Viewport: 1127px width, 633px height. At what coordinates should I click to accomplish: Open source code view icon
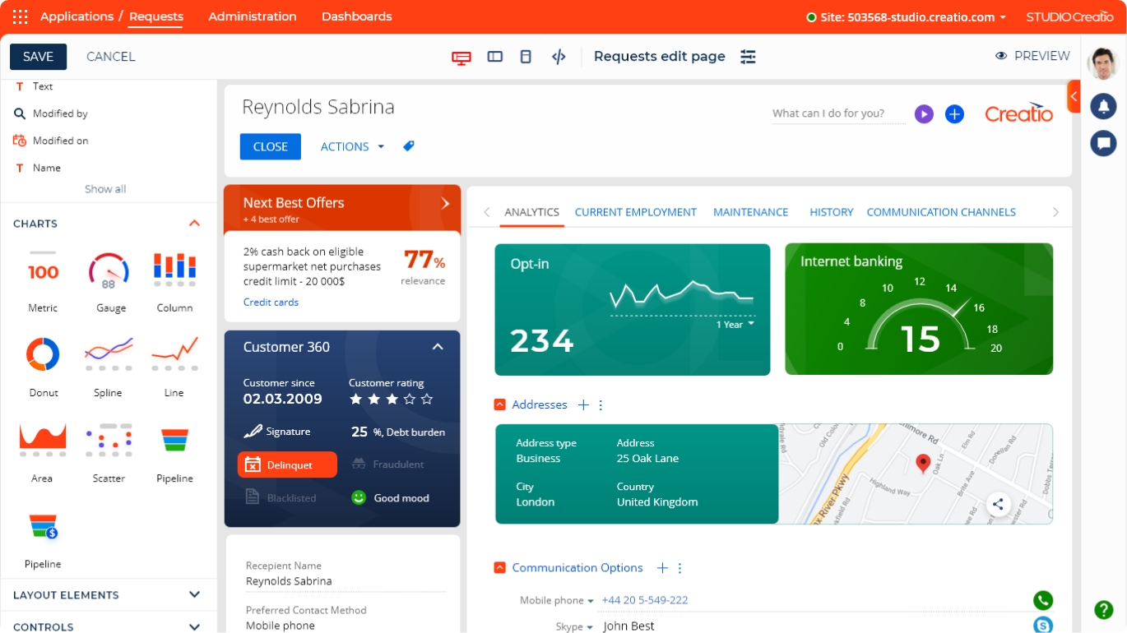tap(559, 57)
